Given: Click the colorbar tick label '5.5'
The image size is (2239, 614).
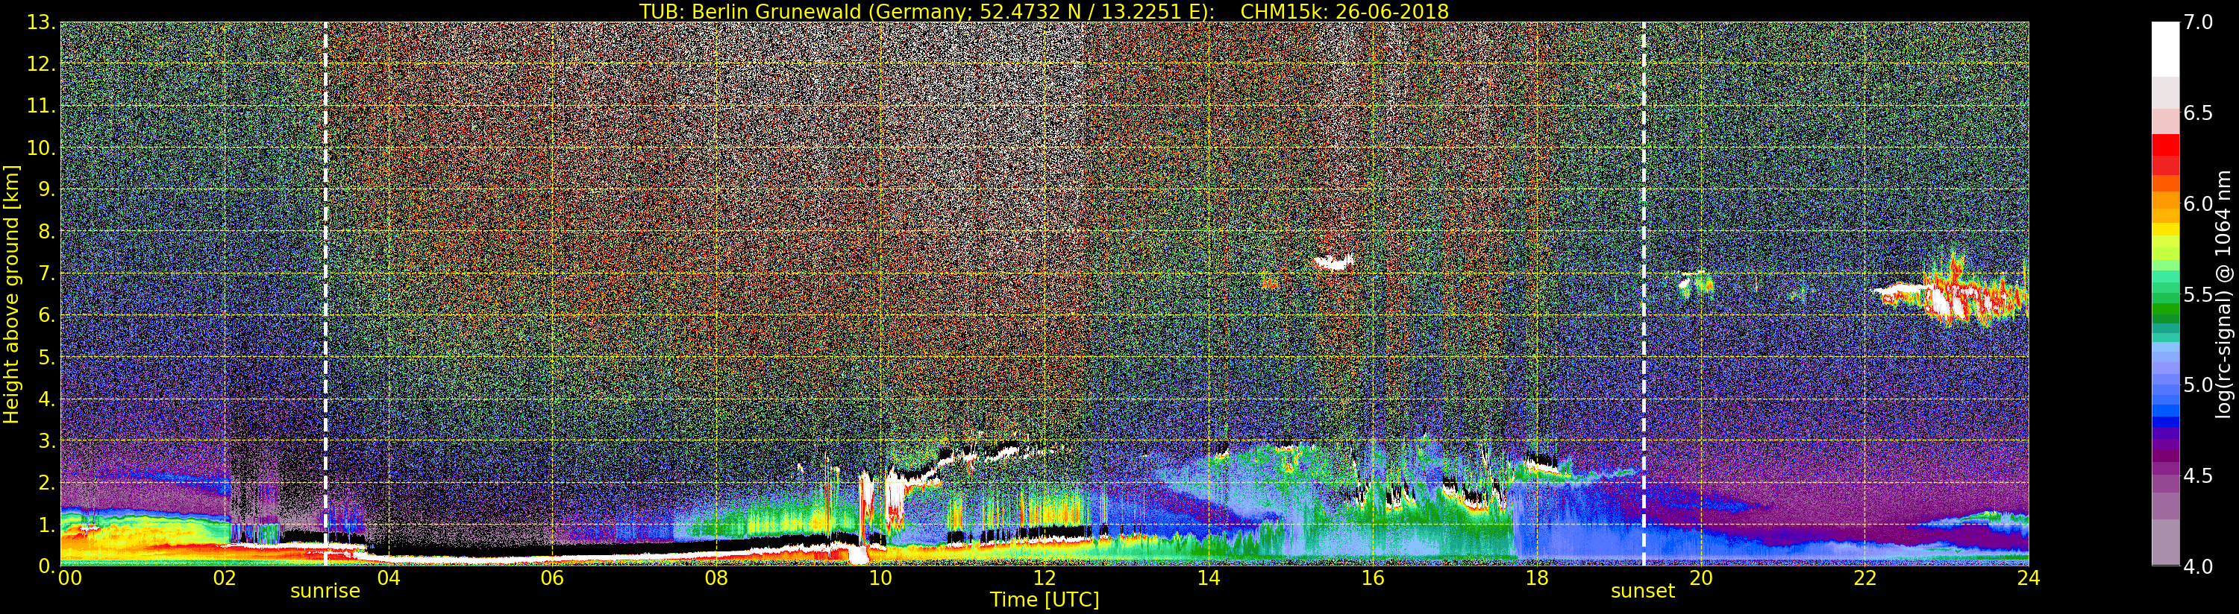Looking at the screenshot, I should [2198, 294].
